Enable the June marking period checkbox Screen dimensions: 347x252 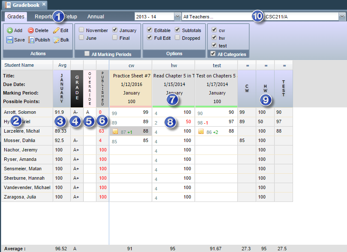[81, 37]
